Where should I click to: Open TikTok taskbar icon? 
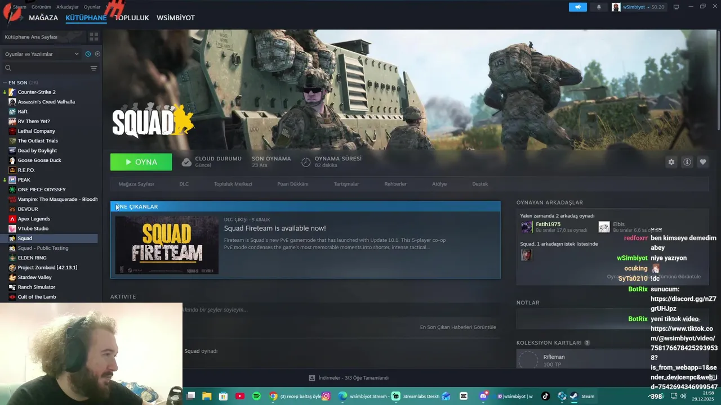pyautogui.click(x=545, y=396)
